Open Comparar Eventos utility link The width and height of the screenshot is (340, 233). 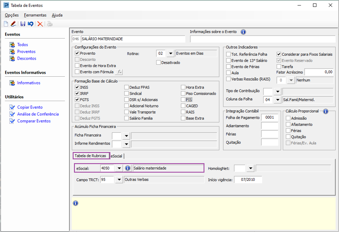coord(34,121)
